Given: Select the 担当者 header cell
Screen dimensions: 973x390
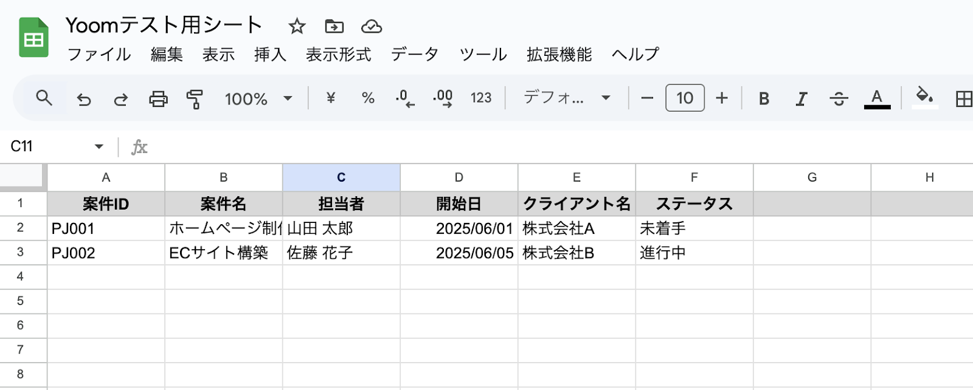Looking at the screenshot, I should 341,204.
